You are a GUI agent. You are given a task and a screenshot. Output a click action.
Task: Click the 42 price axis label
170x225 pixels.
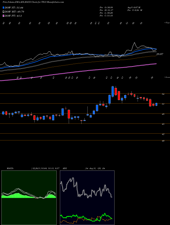tap(163, 134)
